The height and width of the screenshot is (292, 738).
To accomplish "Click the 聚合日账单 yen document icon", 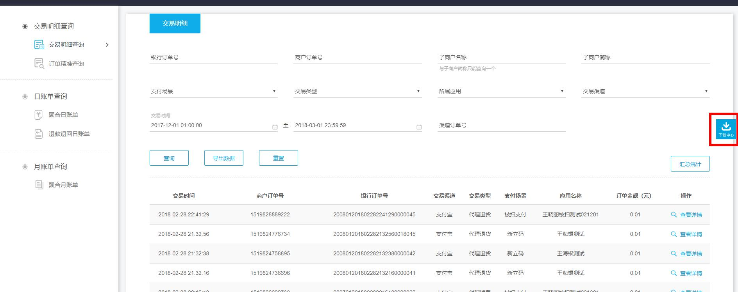I will tap(39, 115).
